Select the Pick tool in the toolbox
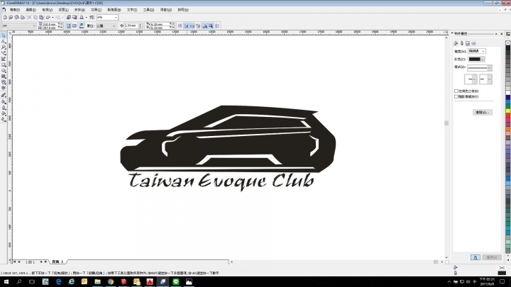 (x=4, y=35)
